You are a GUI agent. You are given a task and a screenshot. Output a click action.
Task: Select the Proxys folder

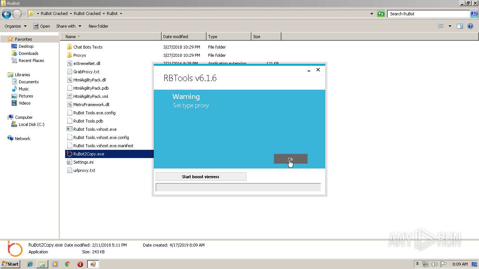(x=79, y=55)
